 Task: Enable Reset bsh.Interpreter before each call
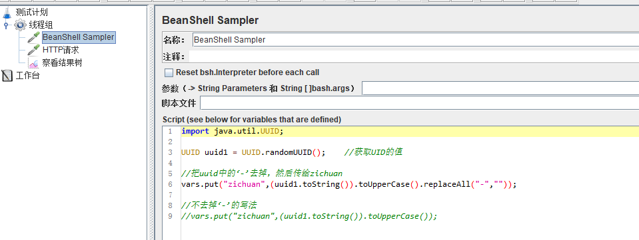click(169, 73)
